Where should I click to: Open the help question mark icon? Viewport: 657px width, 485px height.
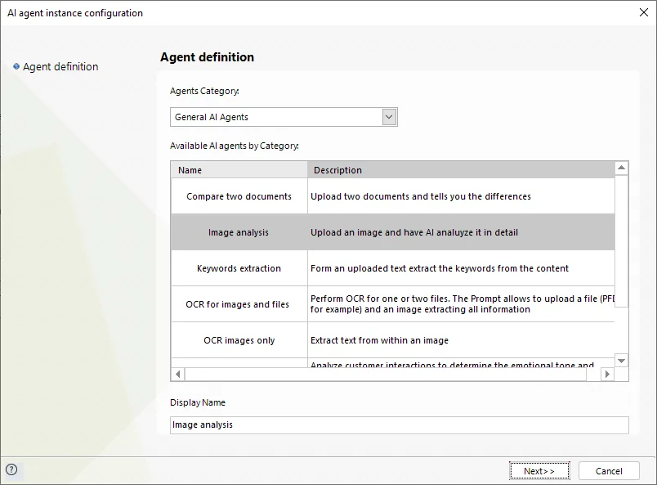(11, 469)
